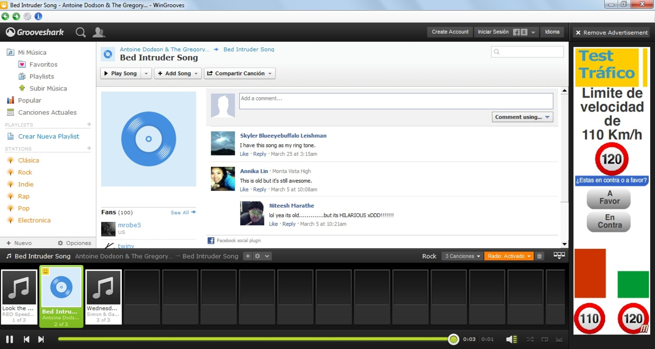Click the Add a comment field
Image resolution: width=655 pixels, height=349 pixels.
tap(396, 101)
